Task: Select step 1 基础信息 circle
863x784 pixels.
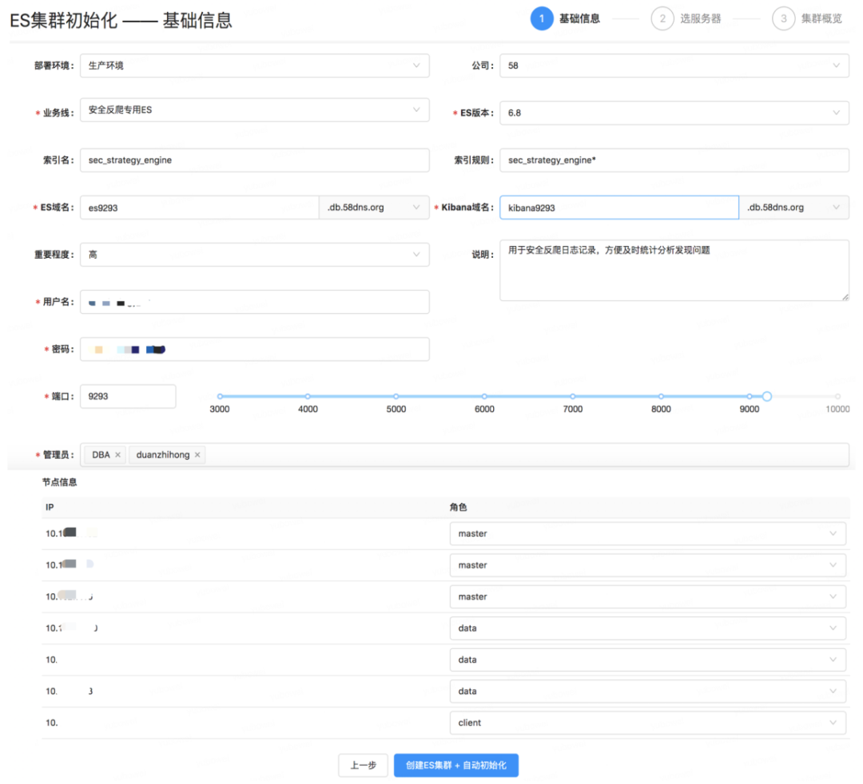Action: click(x=542, y=18)
